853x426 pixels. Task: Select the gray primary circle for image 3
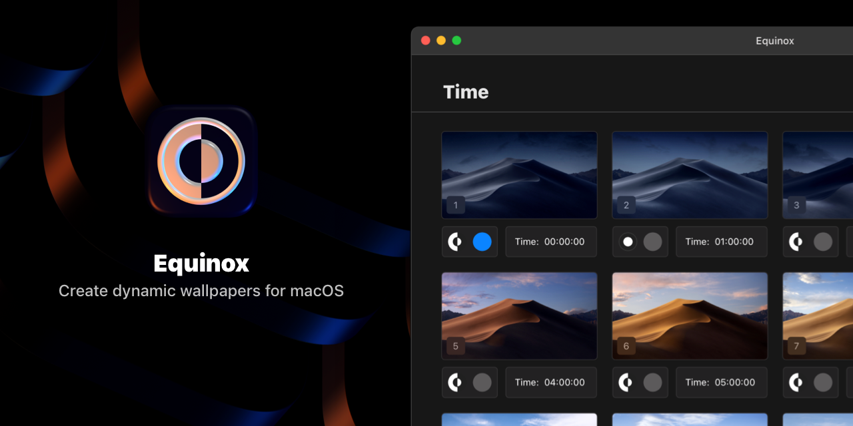point(823,242)
